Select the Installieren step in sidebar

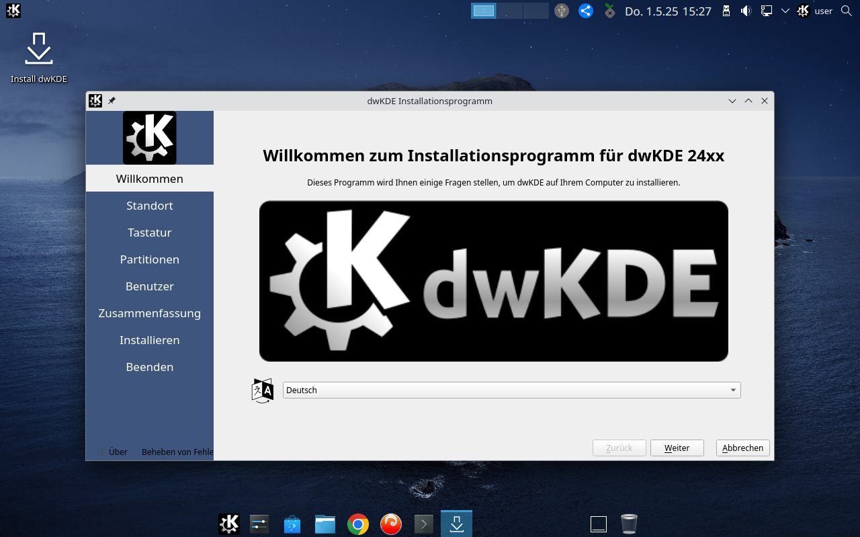coord(150,340)
